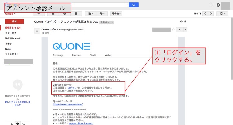Click 新しいチャットを開始しませんか link
The width and height of the screenshot is (233, 125).
(x=17, y=104)
